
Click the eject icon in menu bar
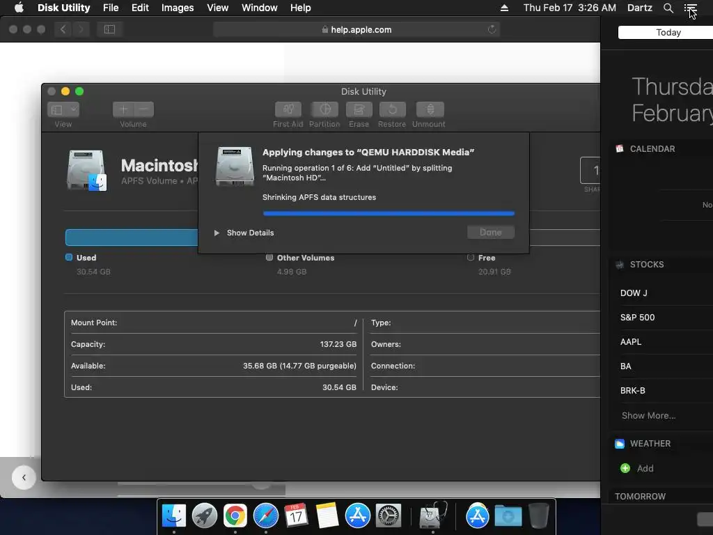(504, 8)
